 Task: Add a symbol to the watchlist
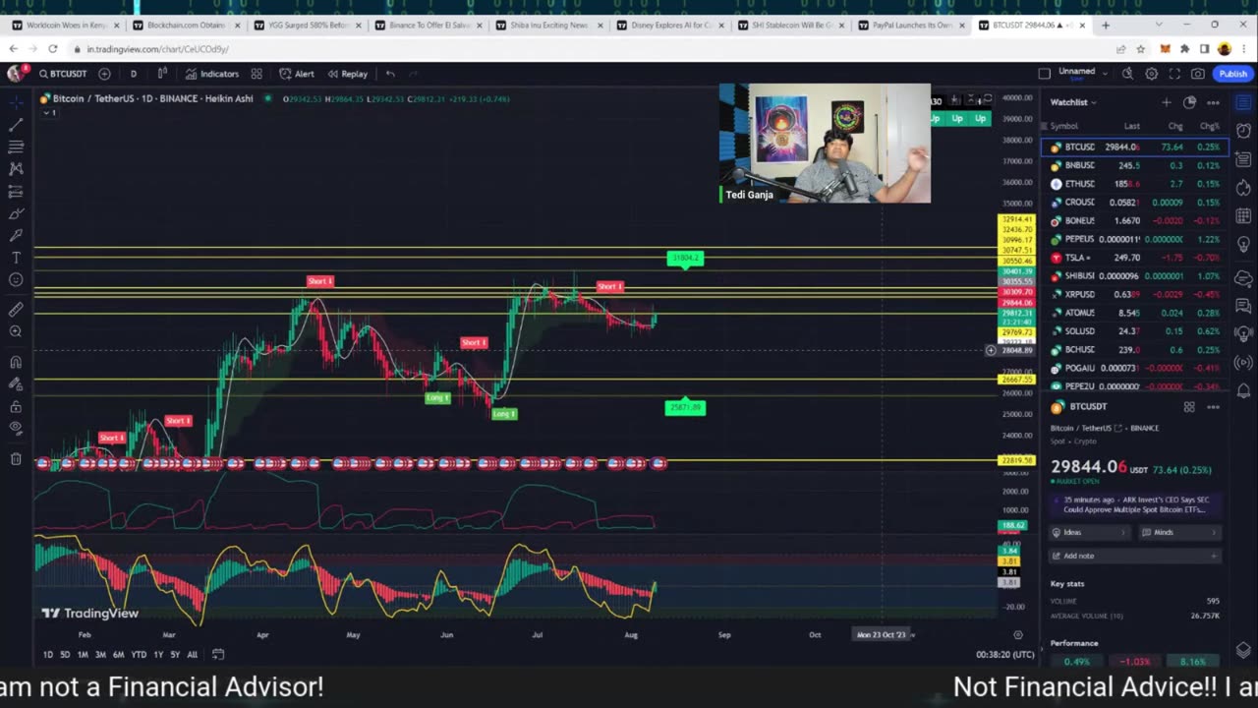coord(1167,102)
